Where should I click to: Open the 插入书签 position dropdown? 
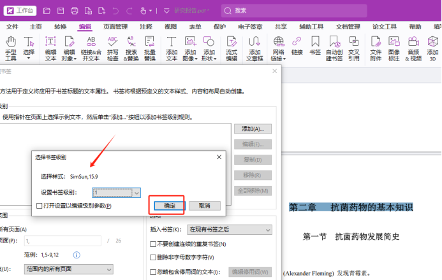[x=268, y=229]
